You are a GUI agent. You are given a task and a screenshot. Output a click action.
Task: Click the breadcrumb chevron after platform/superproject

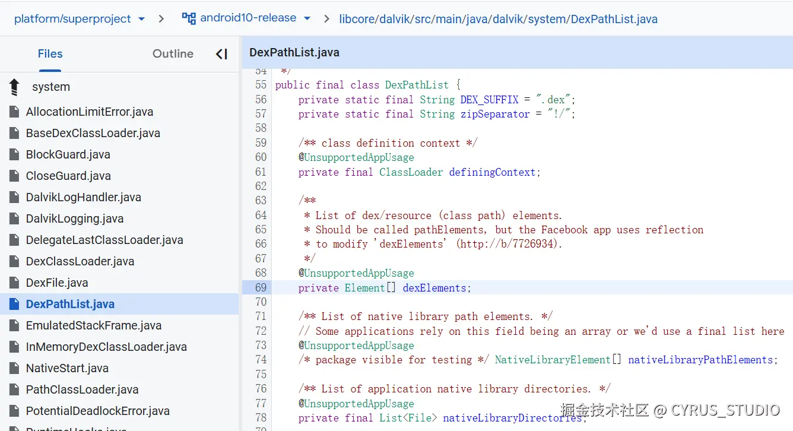(x=161, y=19)
